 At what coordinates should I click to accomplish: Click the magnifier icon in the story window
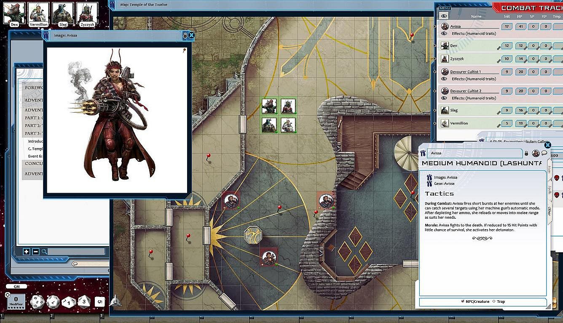[x=44, y=252]
